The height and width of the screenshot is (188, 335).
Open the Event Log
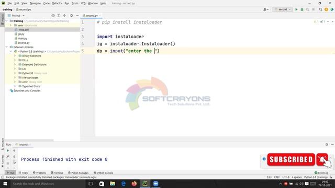(321, 173)
